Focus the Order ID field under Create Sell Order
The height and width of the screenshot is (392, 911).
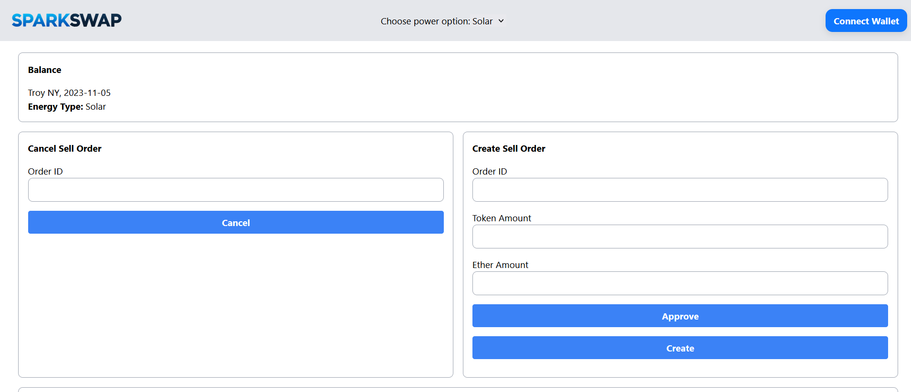(680, 190)
